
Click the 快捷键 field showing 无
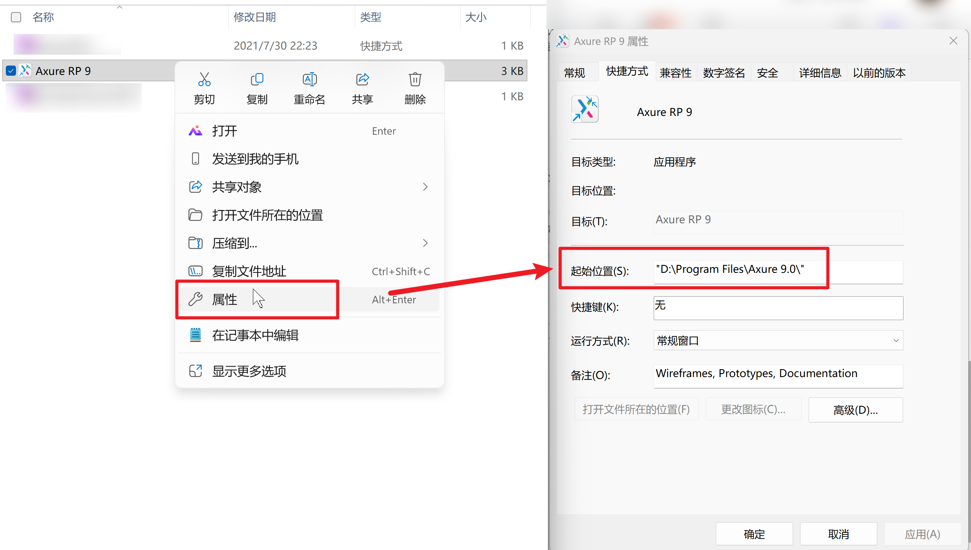pyautogui.click(x=778, y=308)
